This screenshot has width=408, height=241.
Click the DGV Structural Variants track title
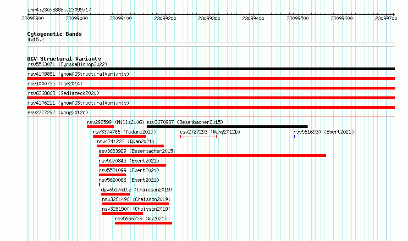(64, 59)
